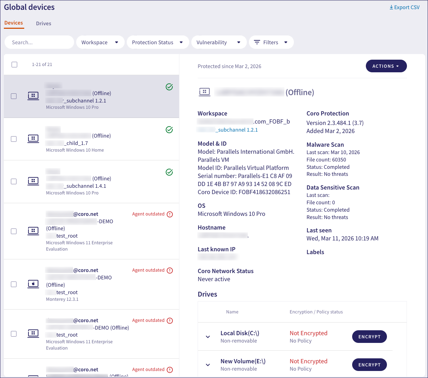Switch to the Drives tab
428x378 pixels.
[x=44, y=24]
